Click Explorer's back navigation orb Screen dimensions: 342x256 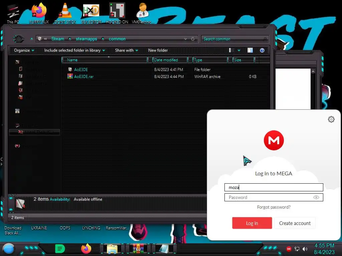[x=19, y=39]
